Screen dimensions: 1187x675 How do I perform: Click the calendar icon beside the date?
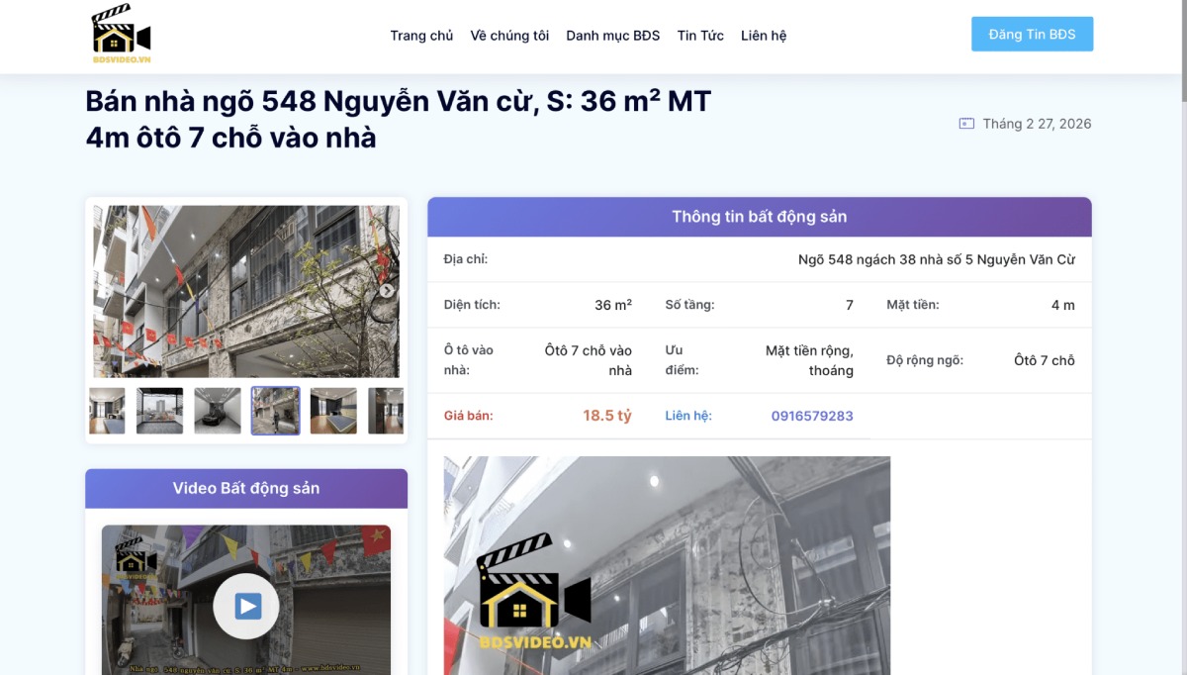coord(964,124)
